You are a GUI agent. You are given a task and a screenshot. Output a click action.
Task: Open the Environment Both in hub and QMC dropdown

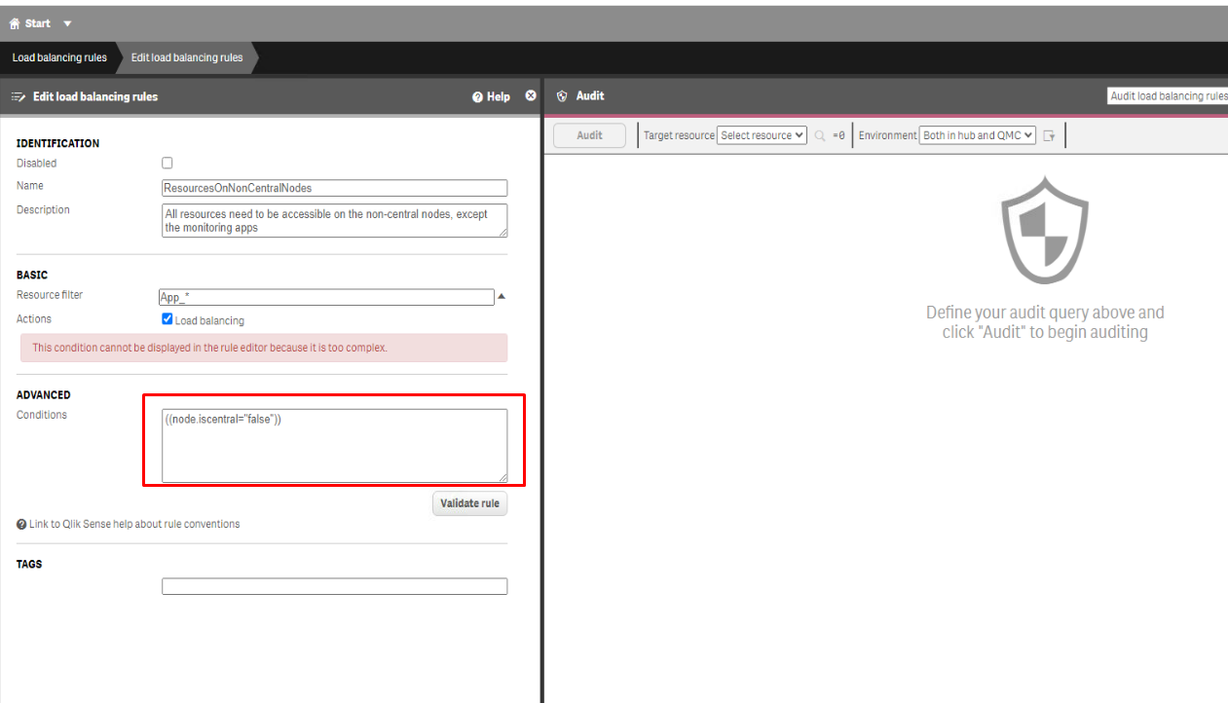point(978,135)
